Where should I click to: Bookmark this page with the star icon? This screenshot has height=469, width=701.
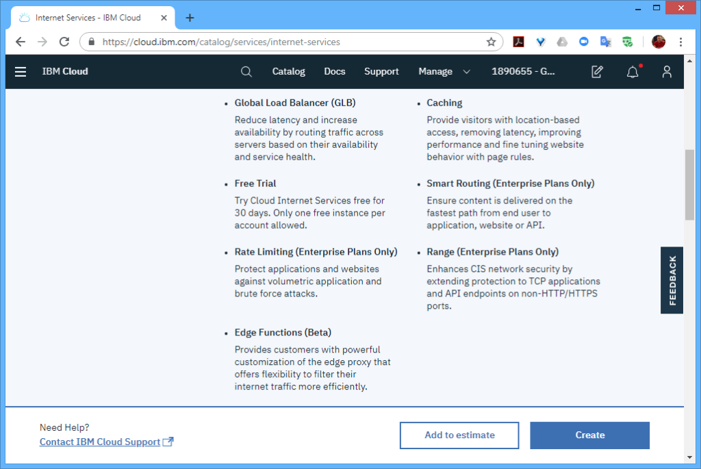[492, 42]
